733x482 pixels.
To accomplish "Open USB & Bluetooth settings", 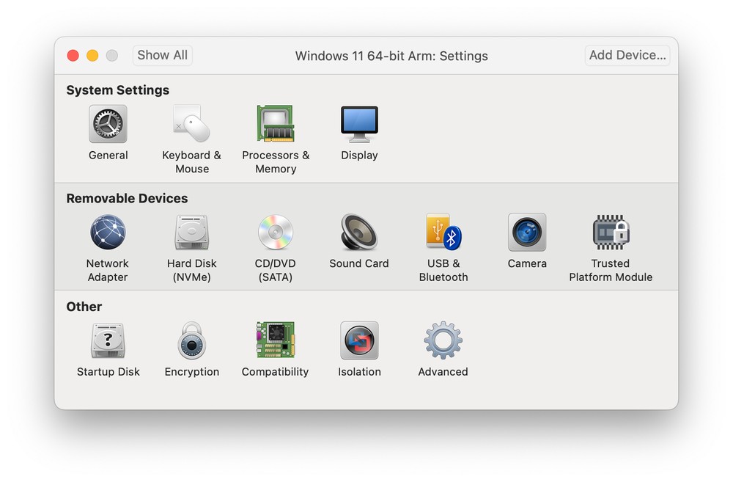I will [x=443, y=232].
